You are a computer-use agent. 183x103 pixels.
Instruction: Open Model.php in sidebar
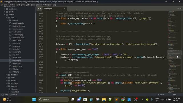[x=17, y=58]
